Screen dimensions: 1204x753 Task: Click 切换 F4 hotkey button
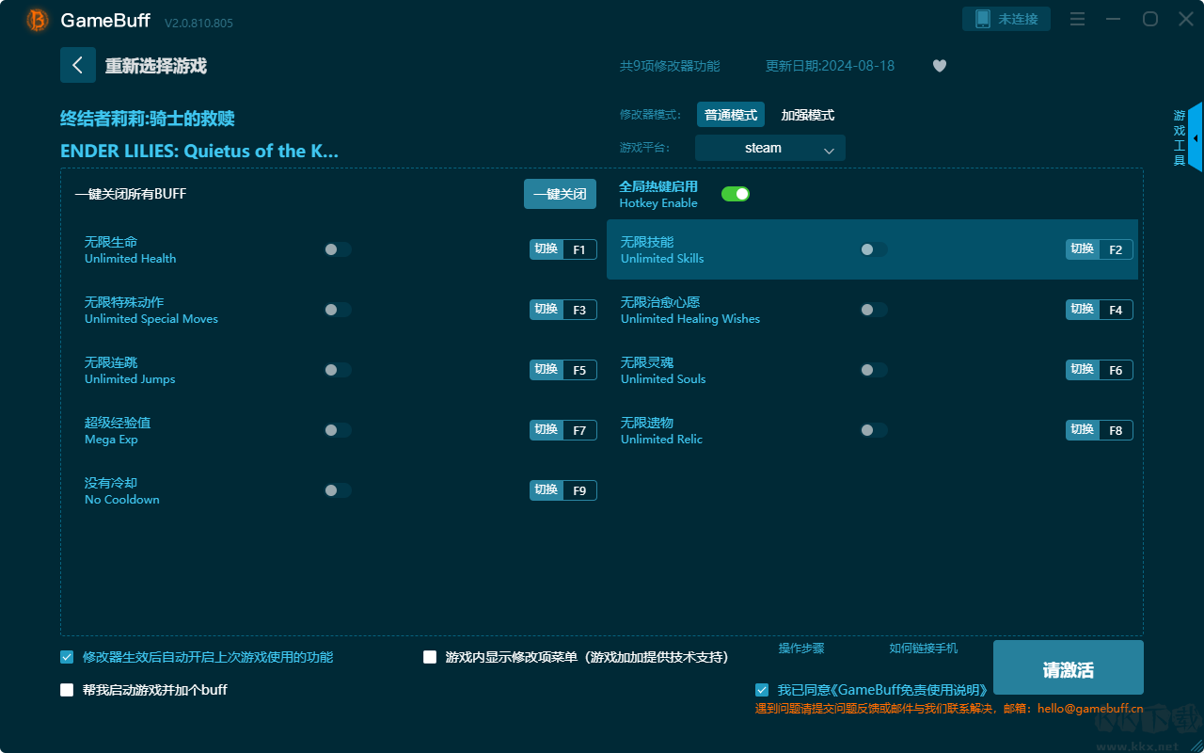click(1100, 310)
